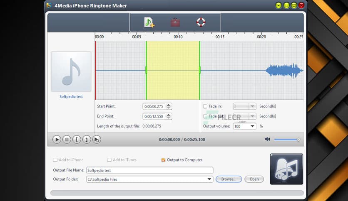The width and height of the screenshot is (348, 201).
Task: Check the Add to iTunes option
Action: pyautogui.click(x=109, y=160)
